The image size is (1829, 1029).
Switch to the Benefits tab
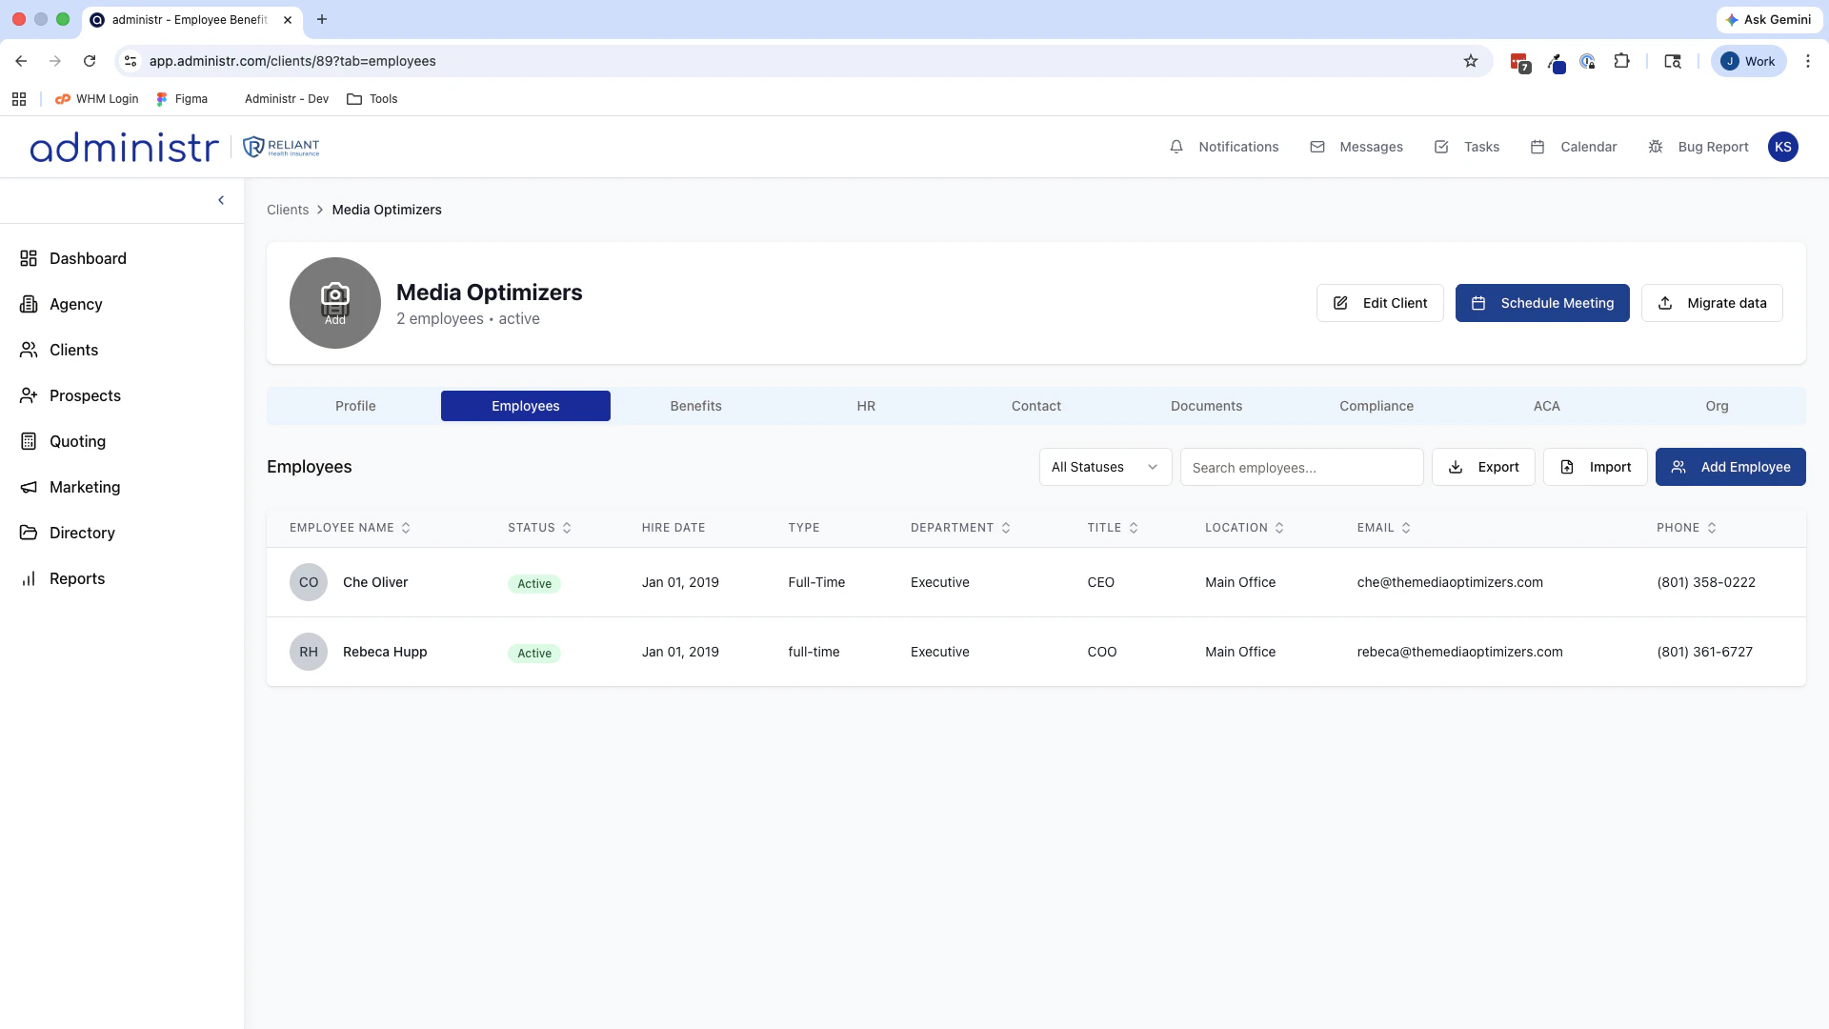pyautogui.click(x=695, y=406)
